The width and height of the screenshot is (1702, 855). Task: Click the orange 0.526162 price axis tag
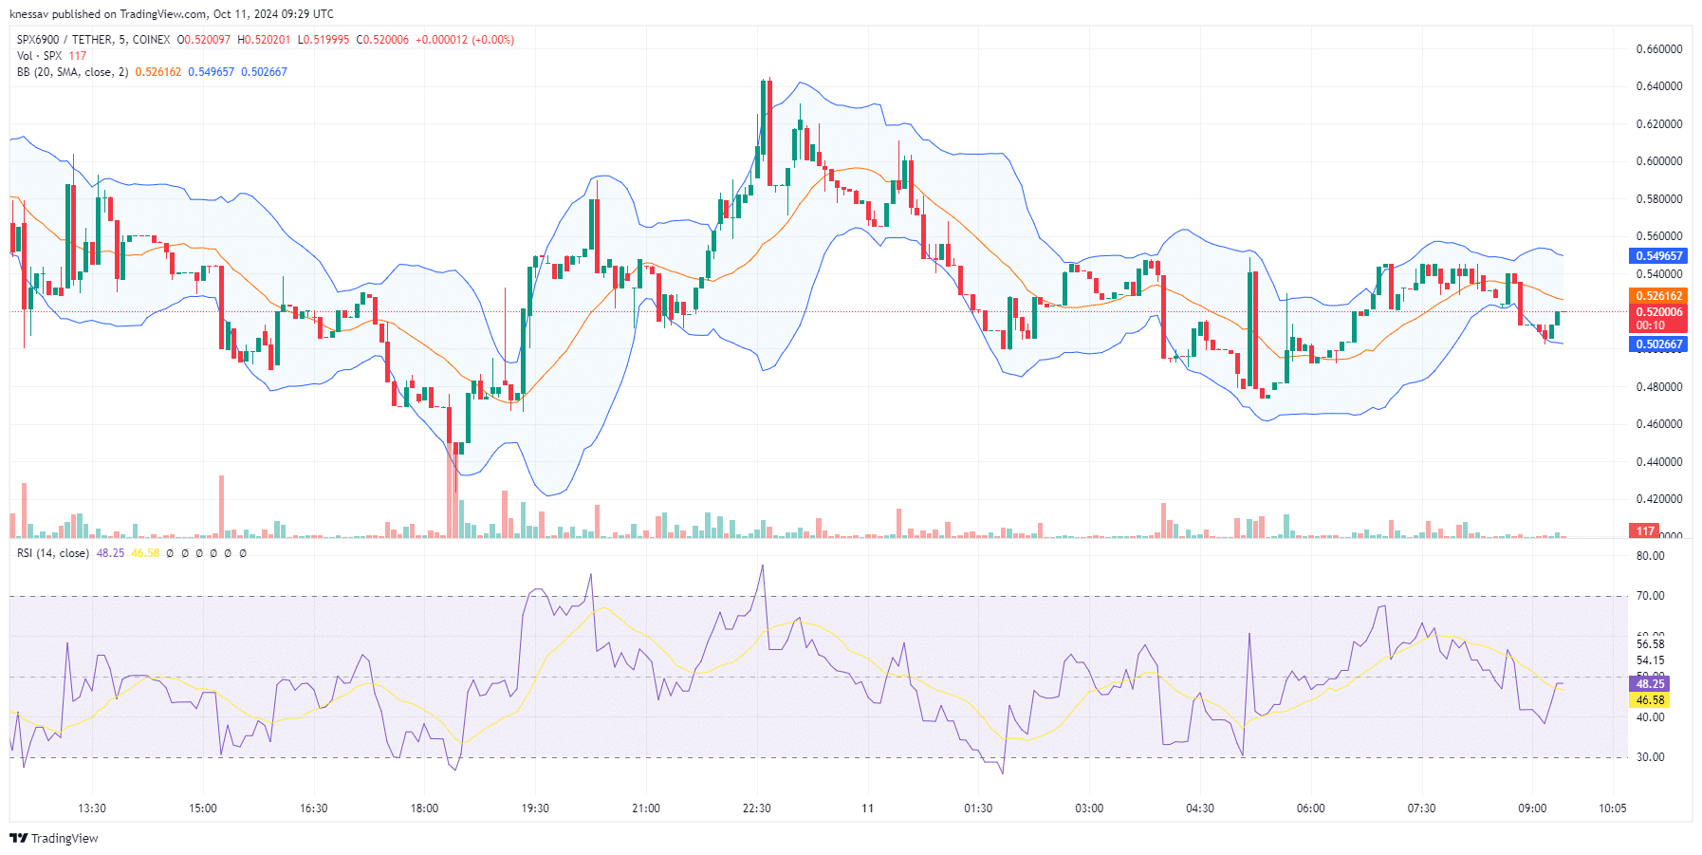coord(1658,296)
